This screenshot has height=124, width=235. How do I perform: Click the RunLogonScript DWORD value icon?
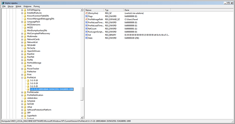pos(87,32)
